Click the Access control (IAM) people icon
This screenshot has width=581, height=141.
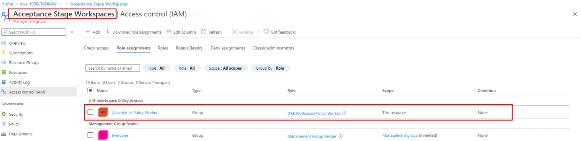pos(4,92)
